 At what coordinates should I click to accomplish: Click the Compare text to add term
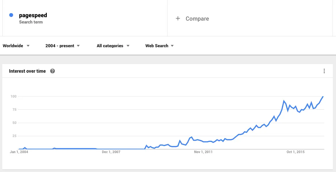(x=197, y=19)
